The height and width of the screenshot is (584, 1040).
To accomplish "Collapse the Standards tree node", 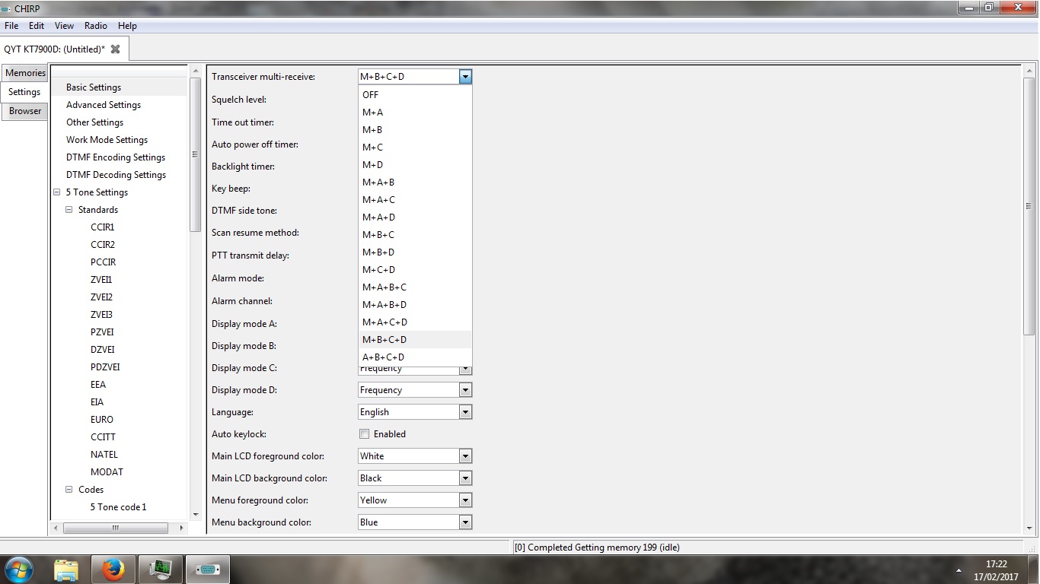I will [x=69, y=210].
